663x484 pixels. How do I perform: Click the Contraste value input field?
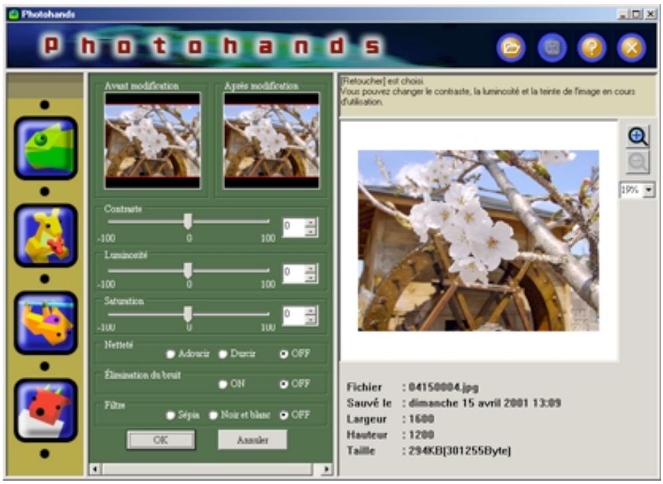[x=295, y=227]
